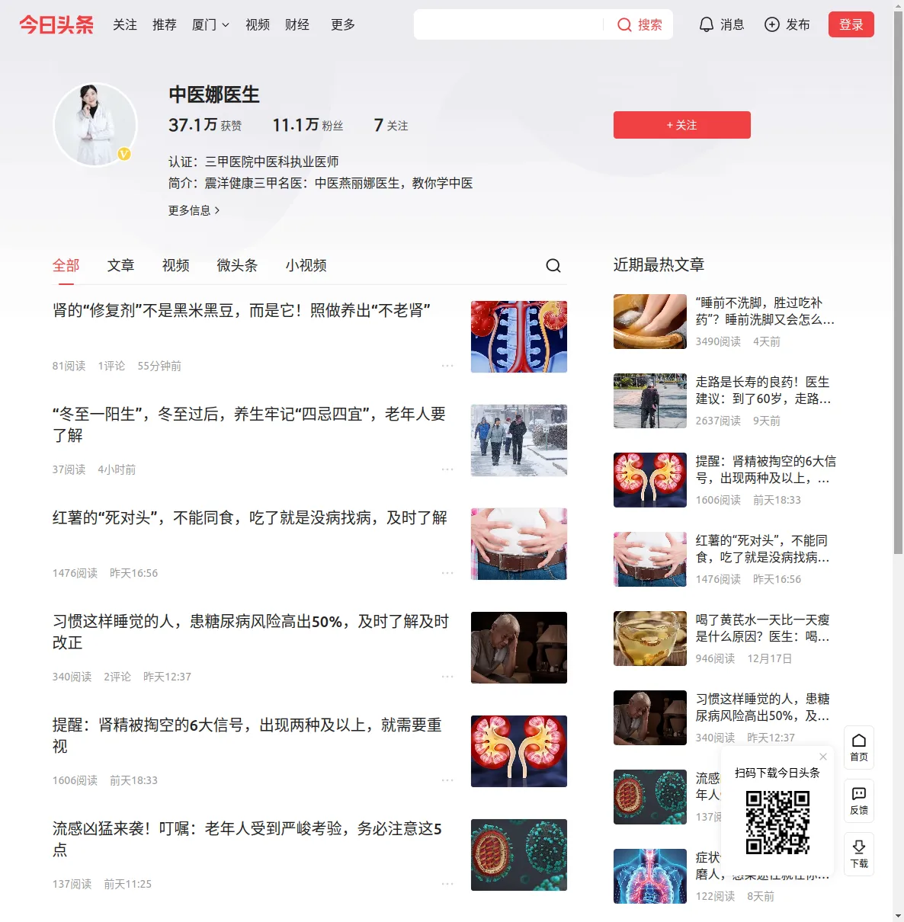Viewport: 904px width, 922px height.
Task: Click the verified V badge on avatar
Action: coord(124,154)
